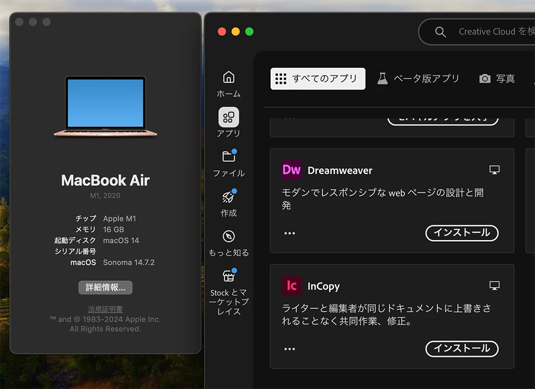This screenshot has height=389, width=535.
Task: Open the ホーム home icon in sidebar
Action: coord(229,77)
